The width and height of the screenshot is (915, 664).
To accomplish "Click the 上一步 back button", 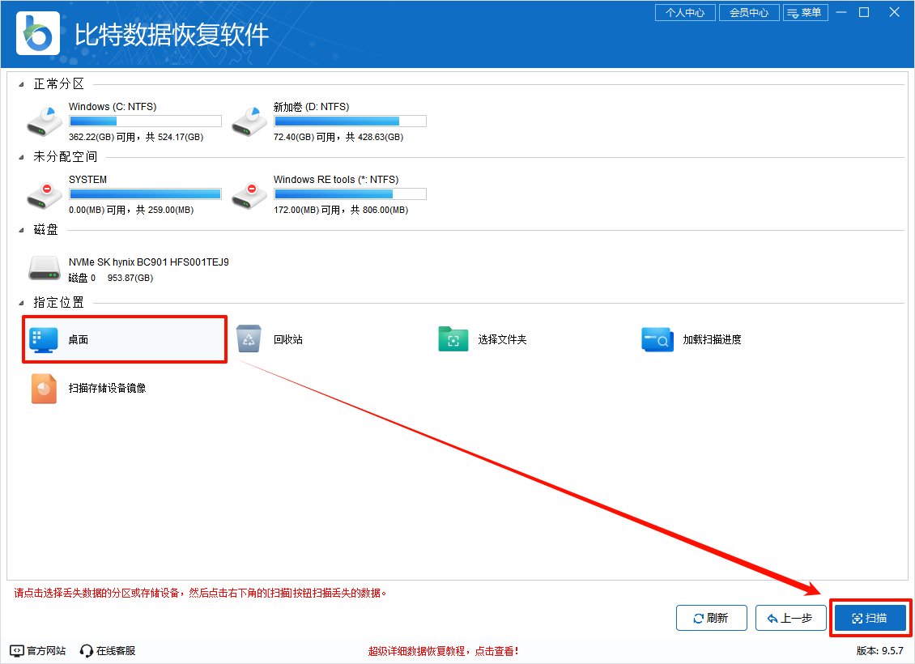I will 790,617.
